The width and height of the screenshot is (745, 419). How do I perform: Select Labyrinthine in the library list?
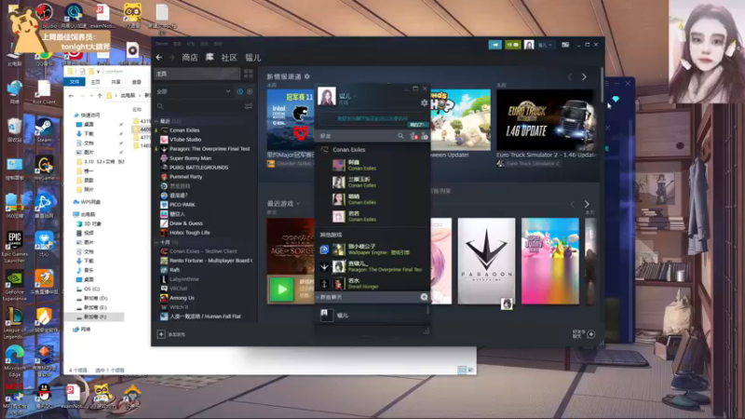click(x=184, y=279)
